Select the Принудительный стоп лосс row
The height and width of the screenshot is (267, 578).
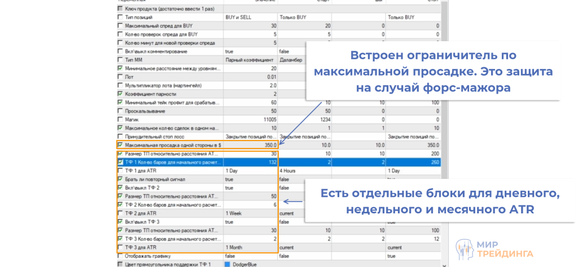(169, 137)
